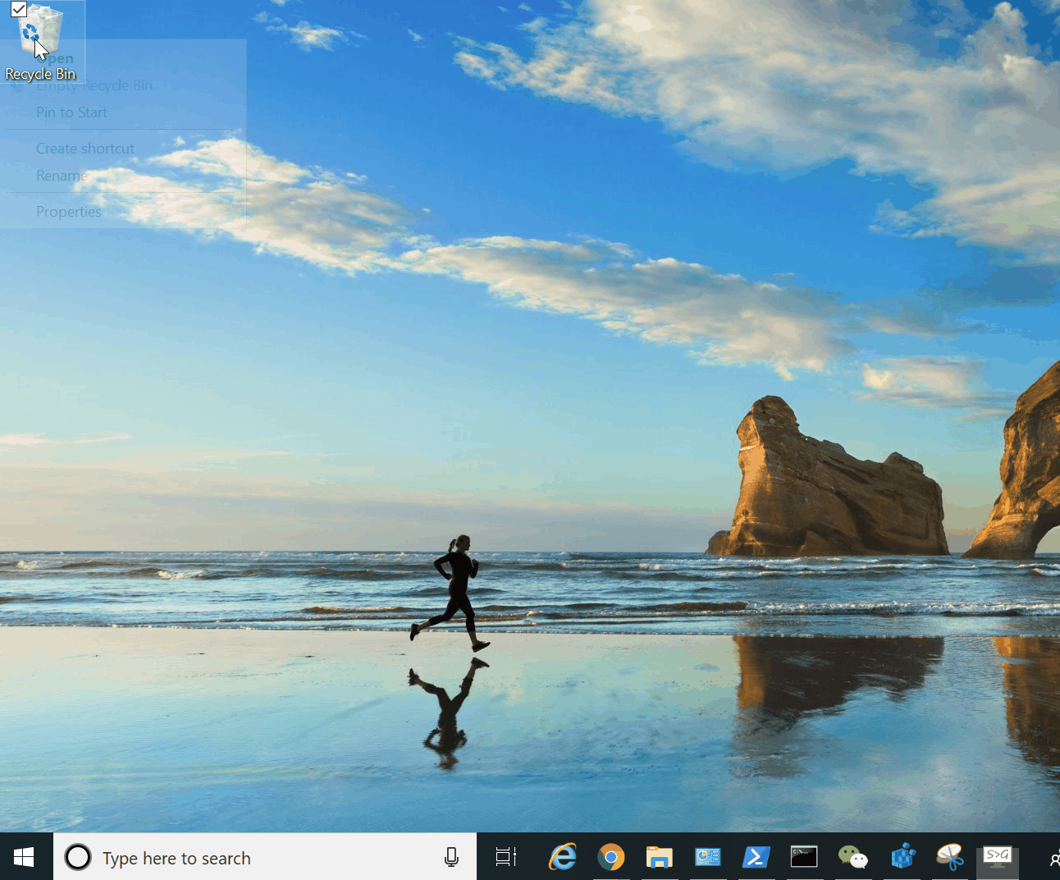The height and width of the screenshot is (880, 1060).
Task: Select Properties in the context menu
Action: pos(69,212)
